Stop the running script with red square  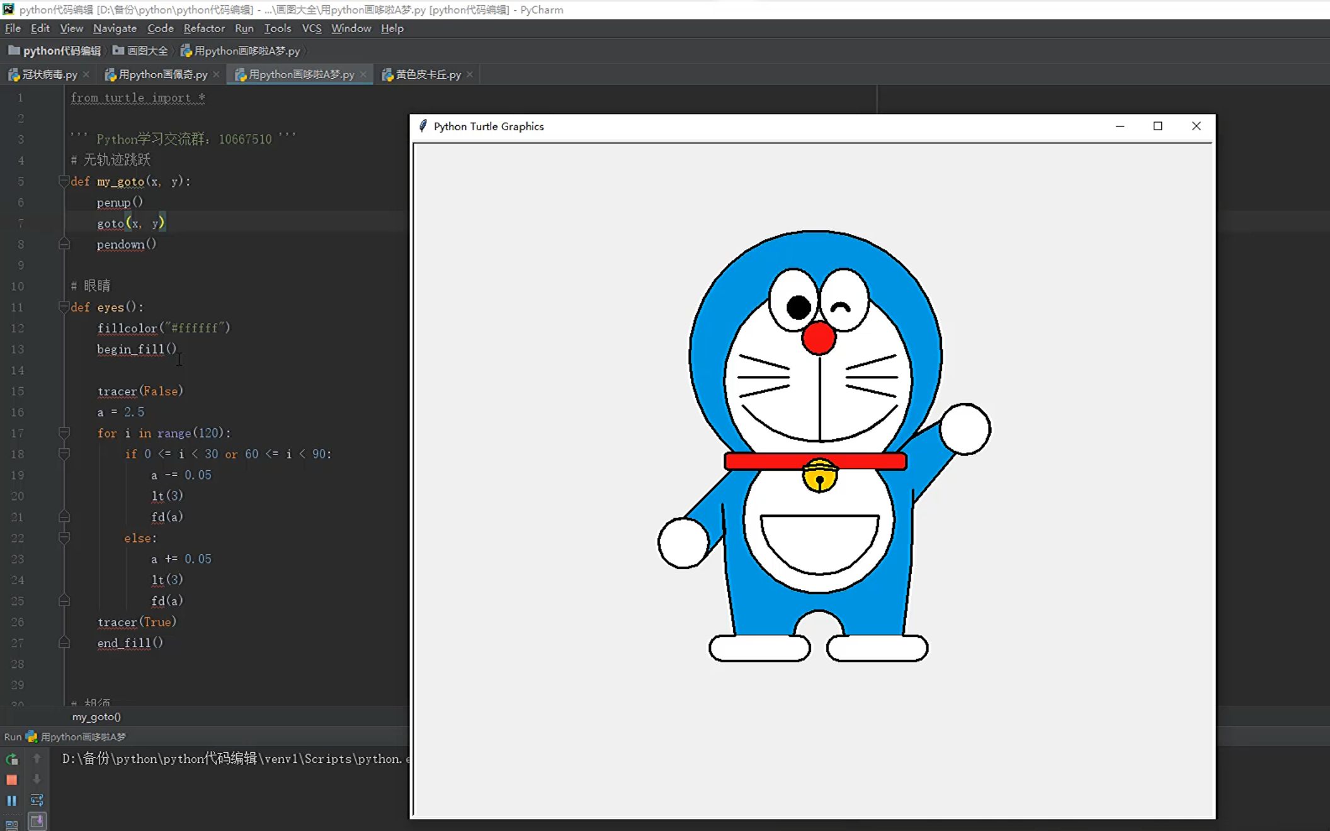(11, 780)
